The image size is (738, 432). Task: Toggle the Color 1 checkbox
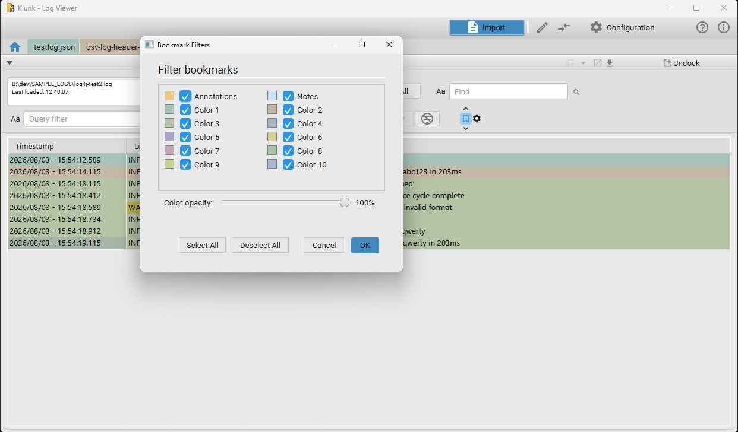[185, 110]
